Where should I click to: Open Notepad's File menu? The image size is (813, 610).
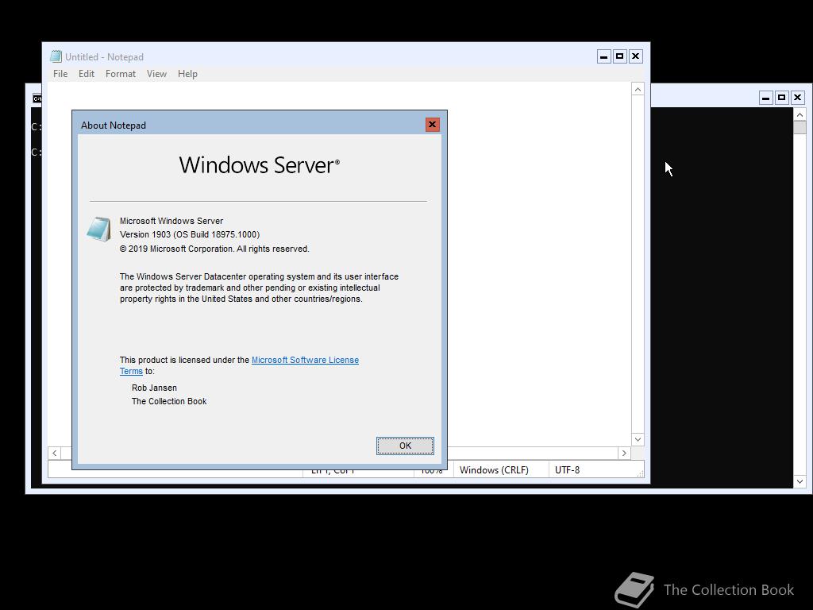click(60, 74)
